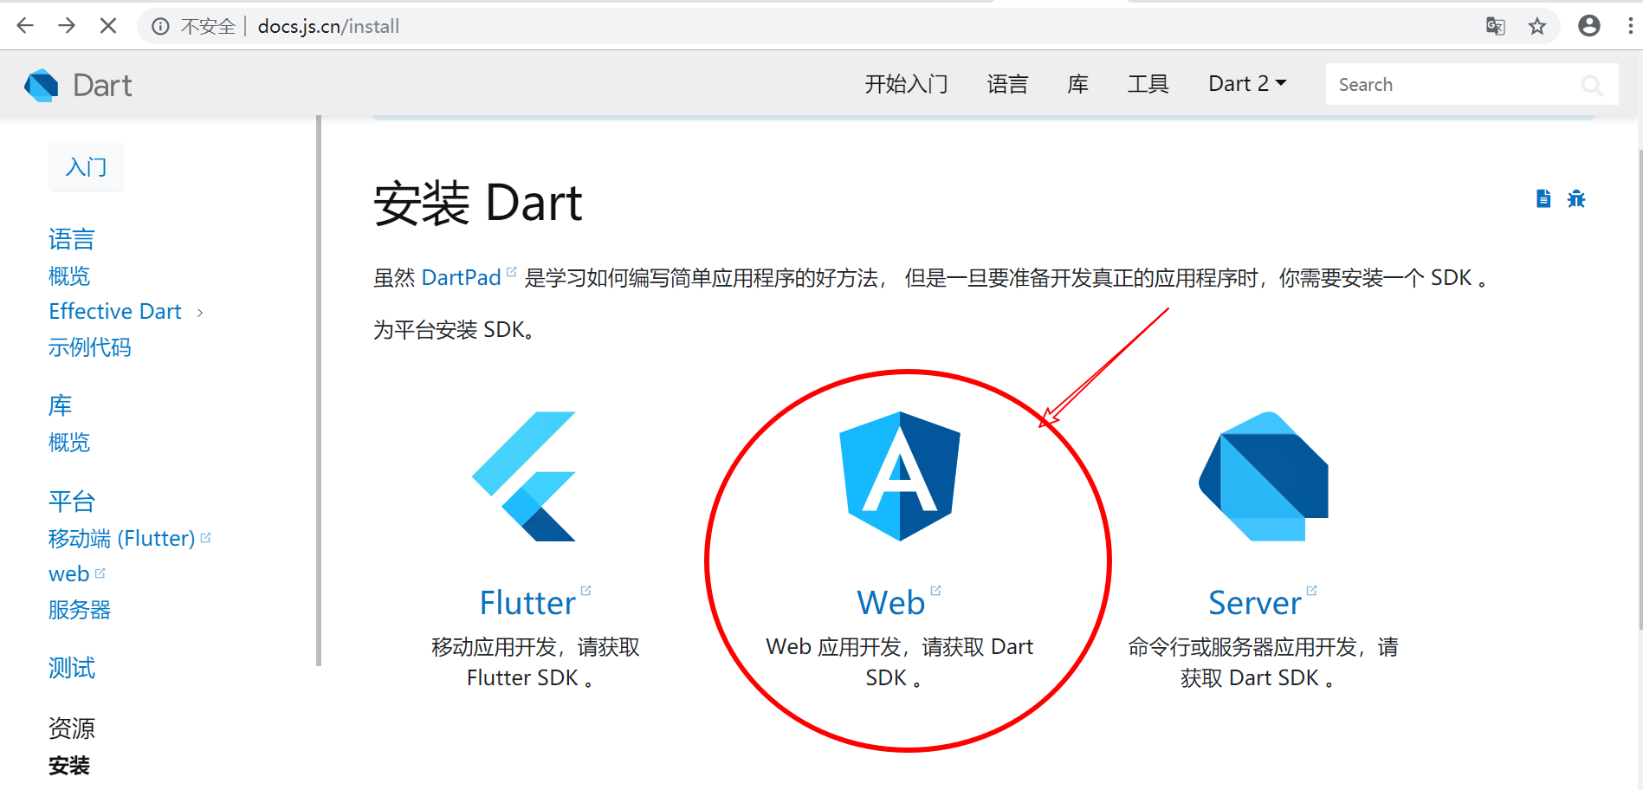The image size is (1643, 790).
Task: Click the page vertical scrollbar
Action: click(1639, 390)
